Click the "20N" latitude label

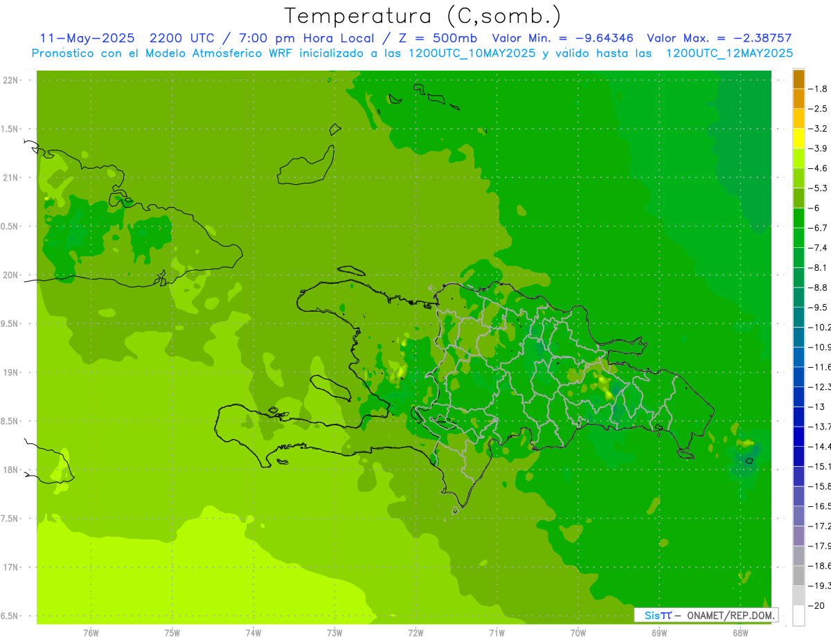[10, 275]
